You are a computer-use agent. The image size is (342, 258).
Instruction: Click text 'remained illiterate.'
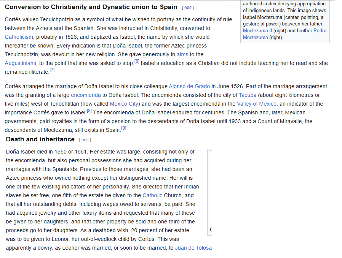click(27, 72)
